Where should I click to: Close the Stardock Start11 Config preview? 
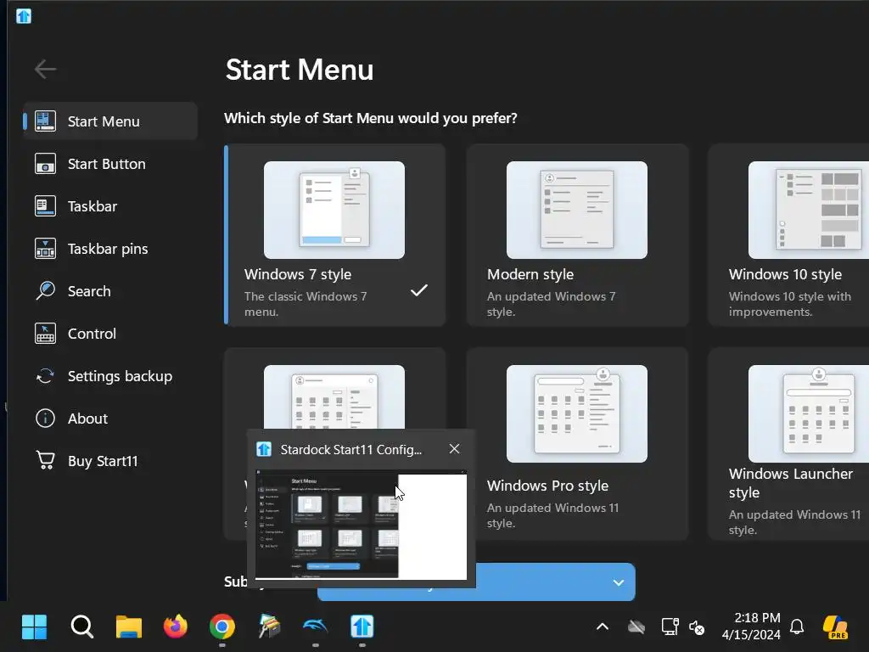click(455, 448)
